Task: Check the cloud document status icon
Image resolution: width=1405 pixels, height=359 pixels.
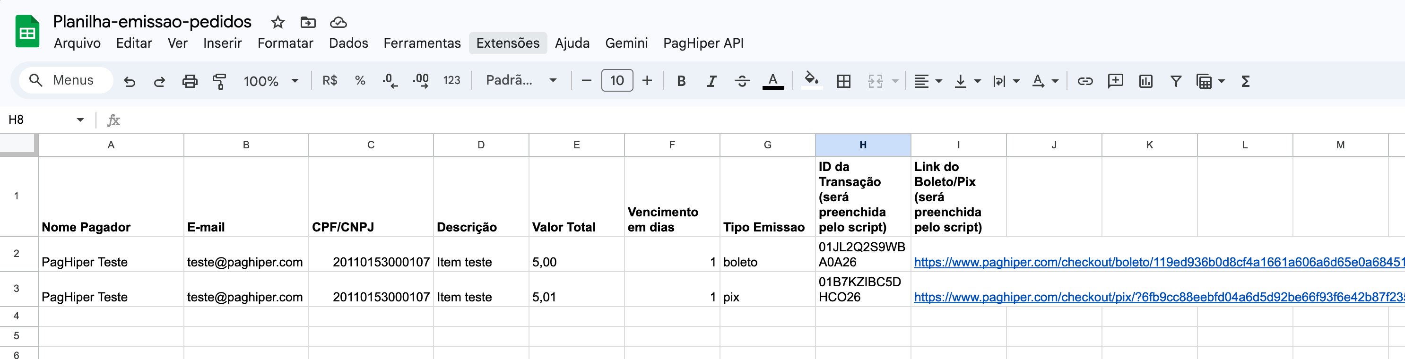Action: pyautogui.click(x=338, y=22)
